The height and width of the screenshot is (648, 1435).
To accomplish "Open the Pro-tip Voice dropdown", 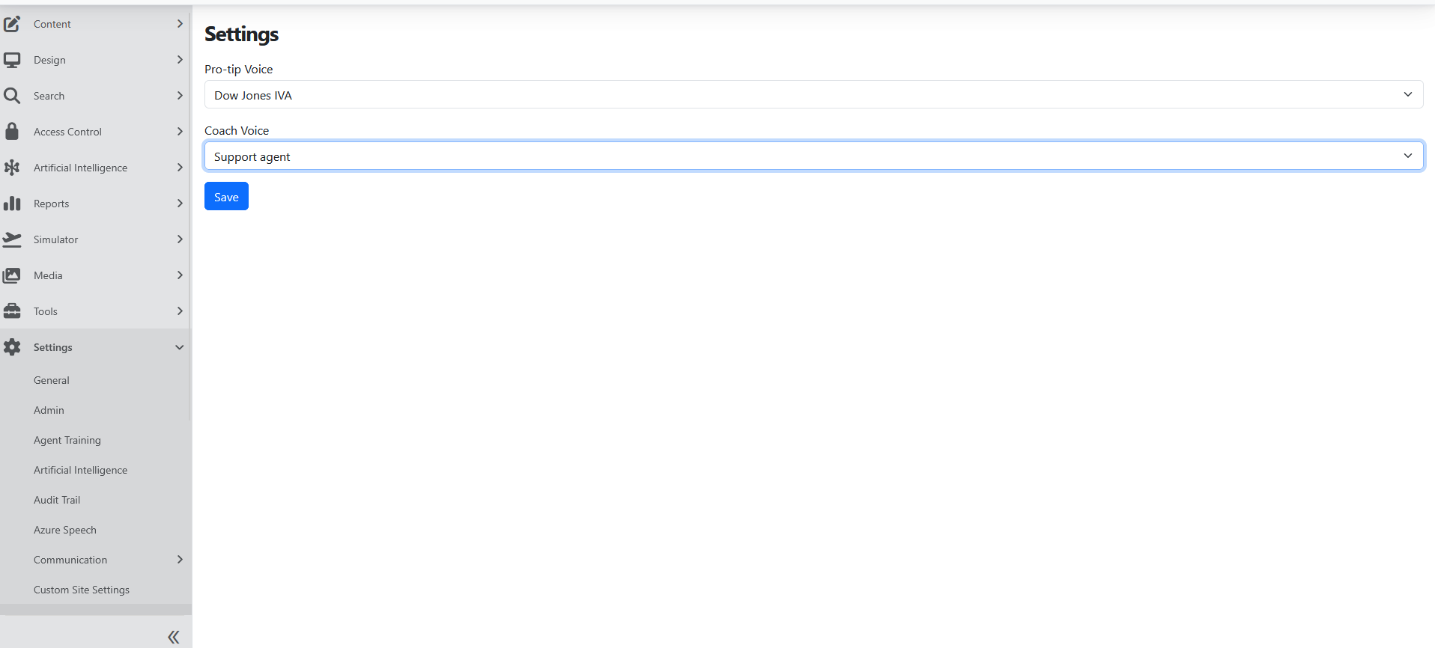I will 813,95.
